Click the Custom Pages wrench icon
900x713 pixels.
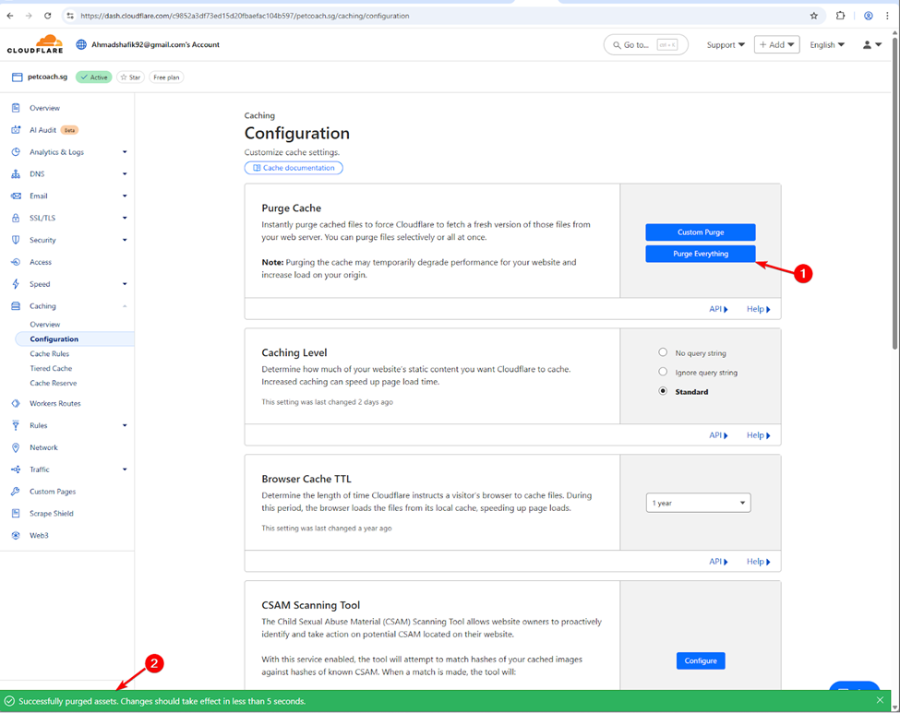16,491
